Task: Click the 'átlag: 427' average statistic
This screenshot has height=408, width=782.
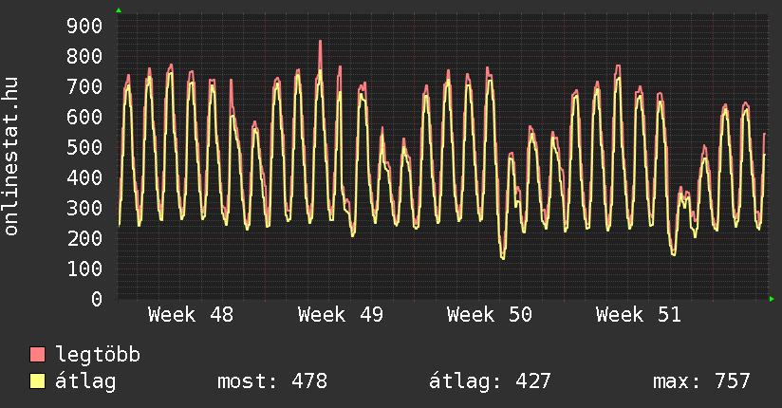Action: (490, 381)
